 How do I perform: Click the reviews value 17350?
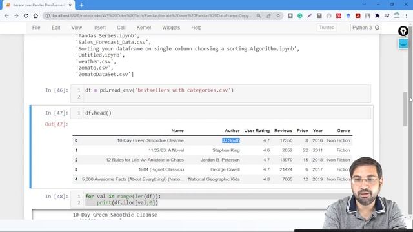pos(286,140)
